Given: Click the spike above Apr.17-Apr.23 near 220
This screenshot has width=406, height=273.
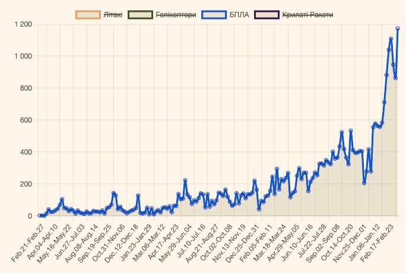Looking at the screenshot, I should 185,181.
